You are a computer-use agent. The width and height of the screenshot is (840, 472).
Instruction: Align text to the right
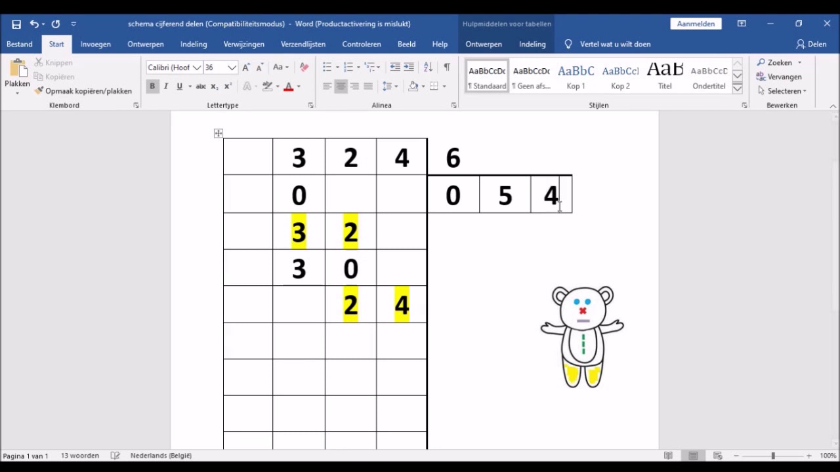pos(354,87)
